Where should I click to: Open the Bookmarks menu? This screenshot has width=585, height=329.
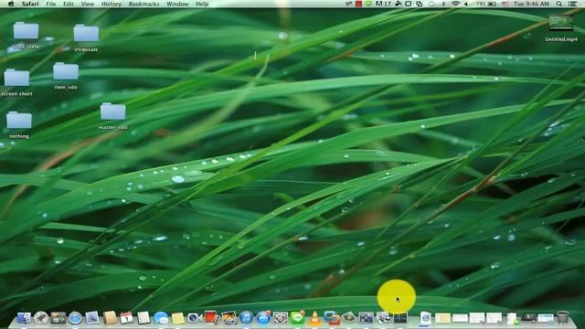[x=144, y=4]
